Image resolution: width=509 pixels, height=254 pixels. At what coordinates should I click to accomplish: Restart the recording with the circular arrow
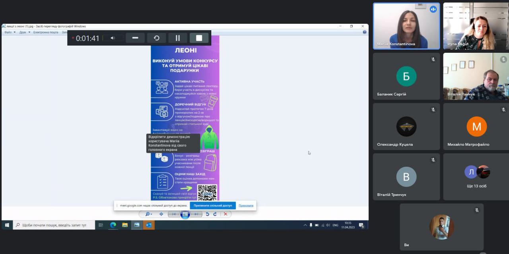[157, 38]
